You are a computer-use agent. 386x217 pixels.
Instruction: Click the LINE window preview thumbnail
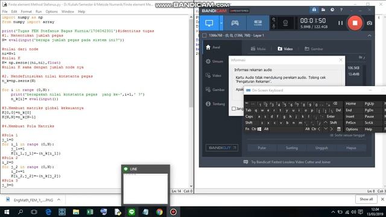point(145,189)
